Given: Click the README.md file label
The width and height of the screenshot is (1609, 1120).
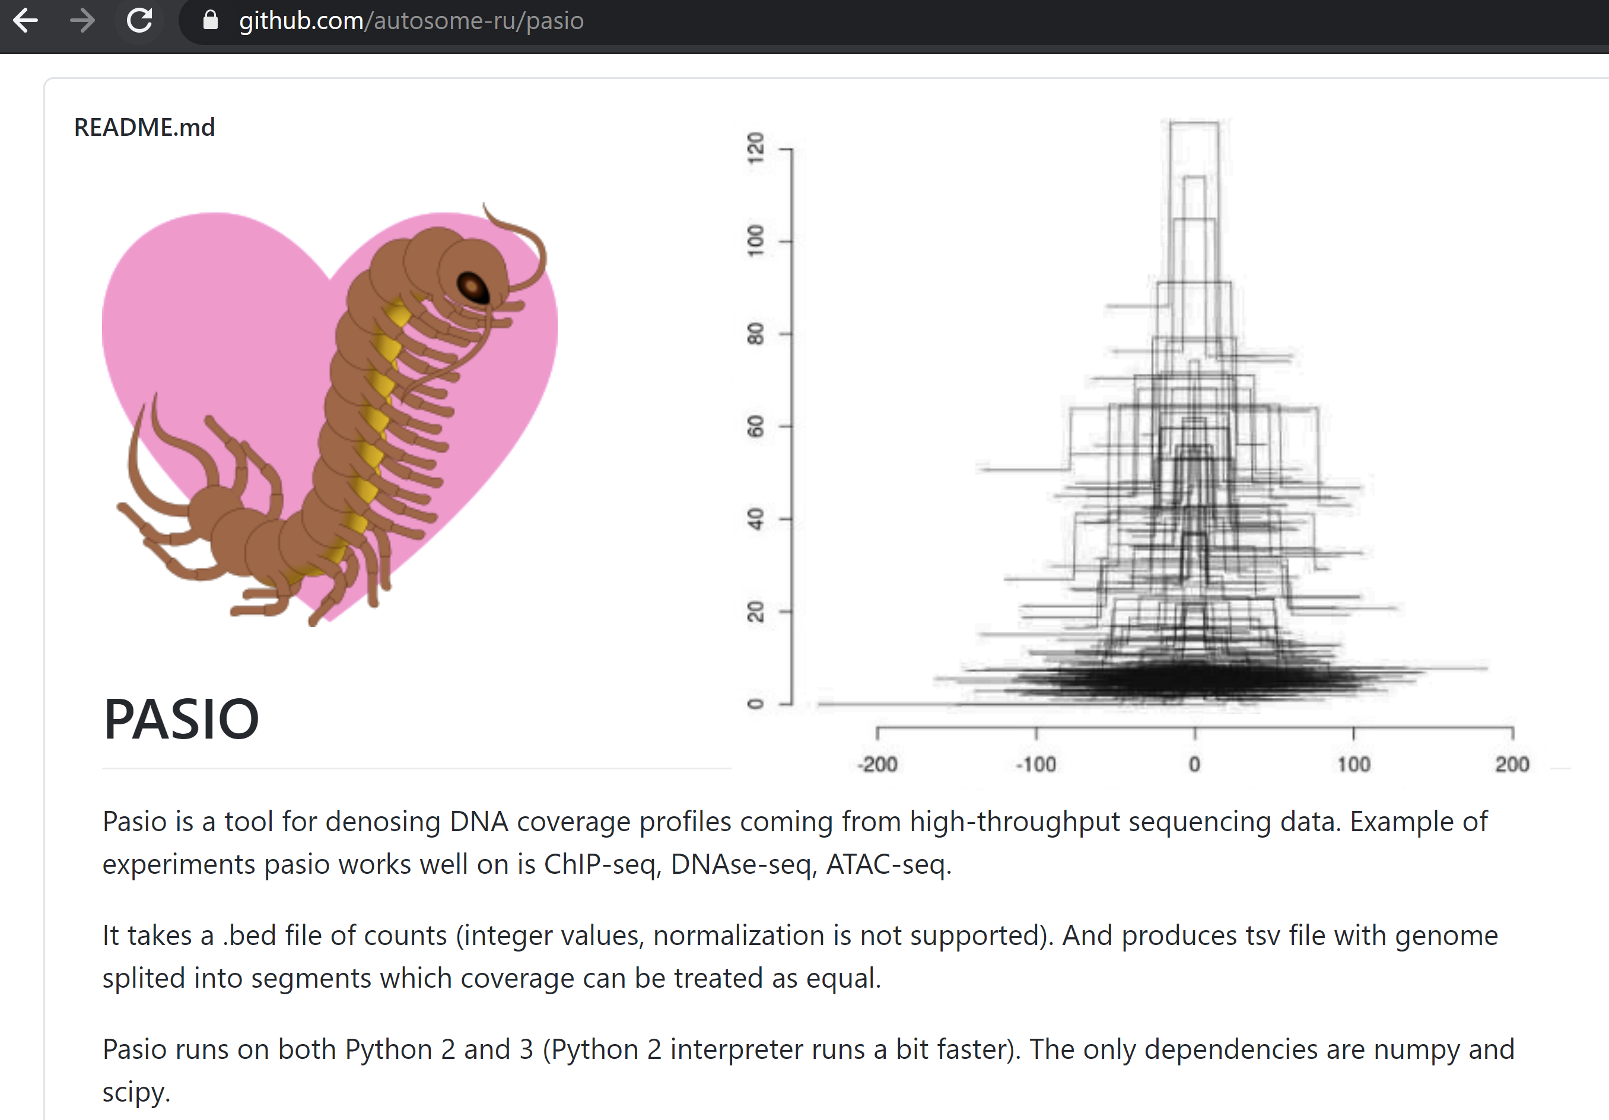Looking at the screenshot, I should pyautogui.click(x=144, y=128).
